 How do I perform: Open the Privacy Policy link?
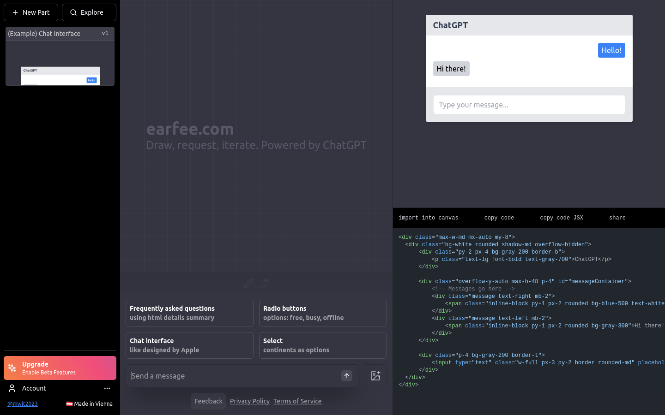[250, 401]
